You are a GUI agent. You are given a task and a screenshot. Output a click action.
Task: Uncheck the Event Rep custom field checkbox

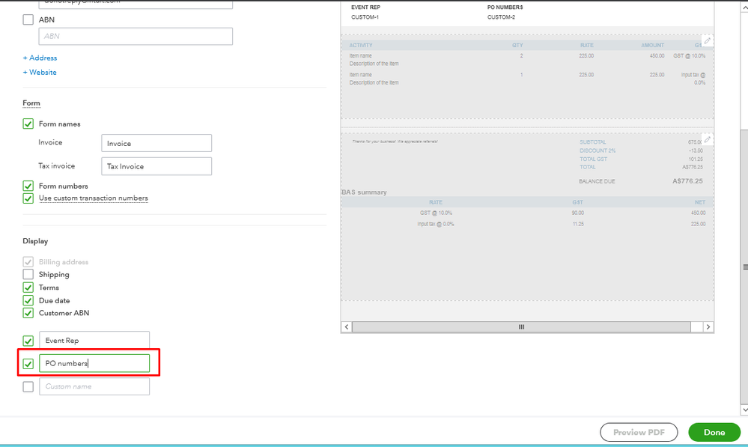click(28, 341)
